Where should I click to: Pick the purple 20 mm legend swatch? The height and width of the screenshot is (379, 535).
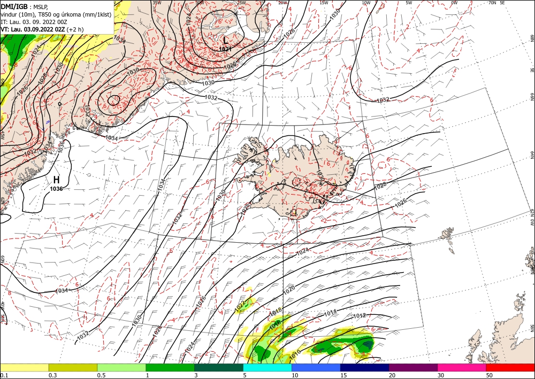coord(413,367)
